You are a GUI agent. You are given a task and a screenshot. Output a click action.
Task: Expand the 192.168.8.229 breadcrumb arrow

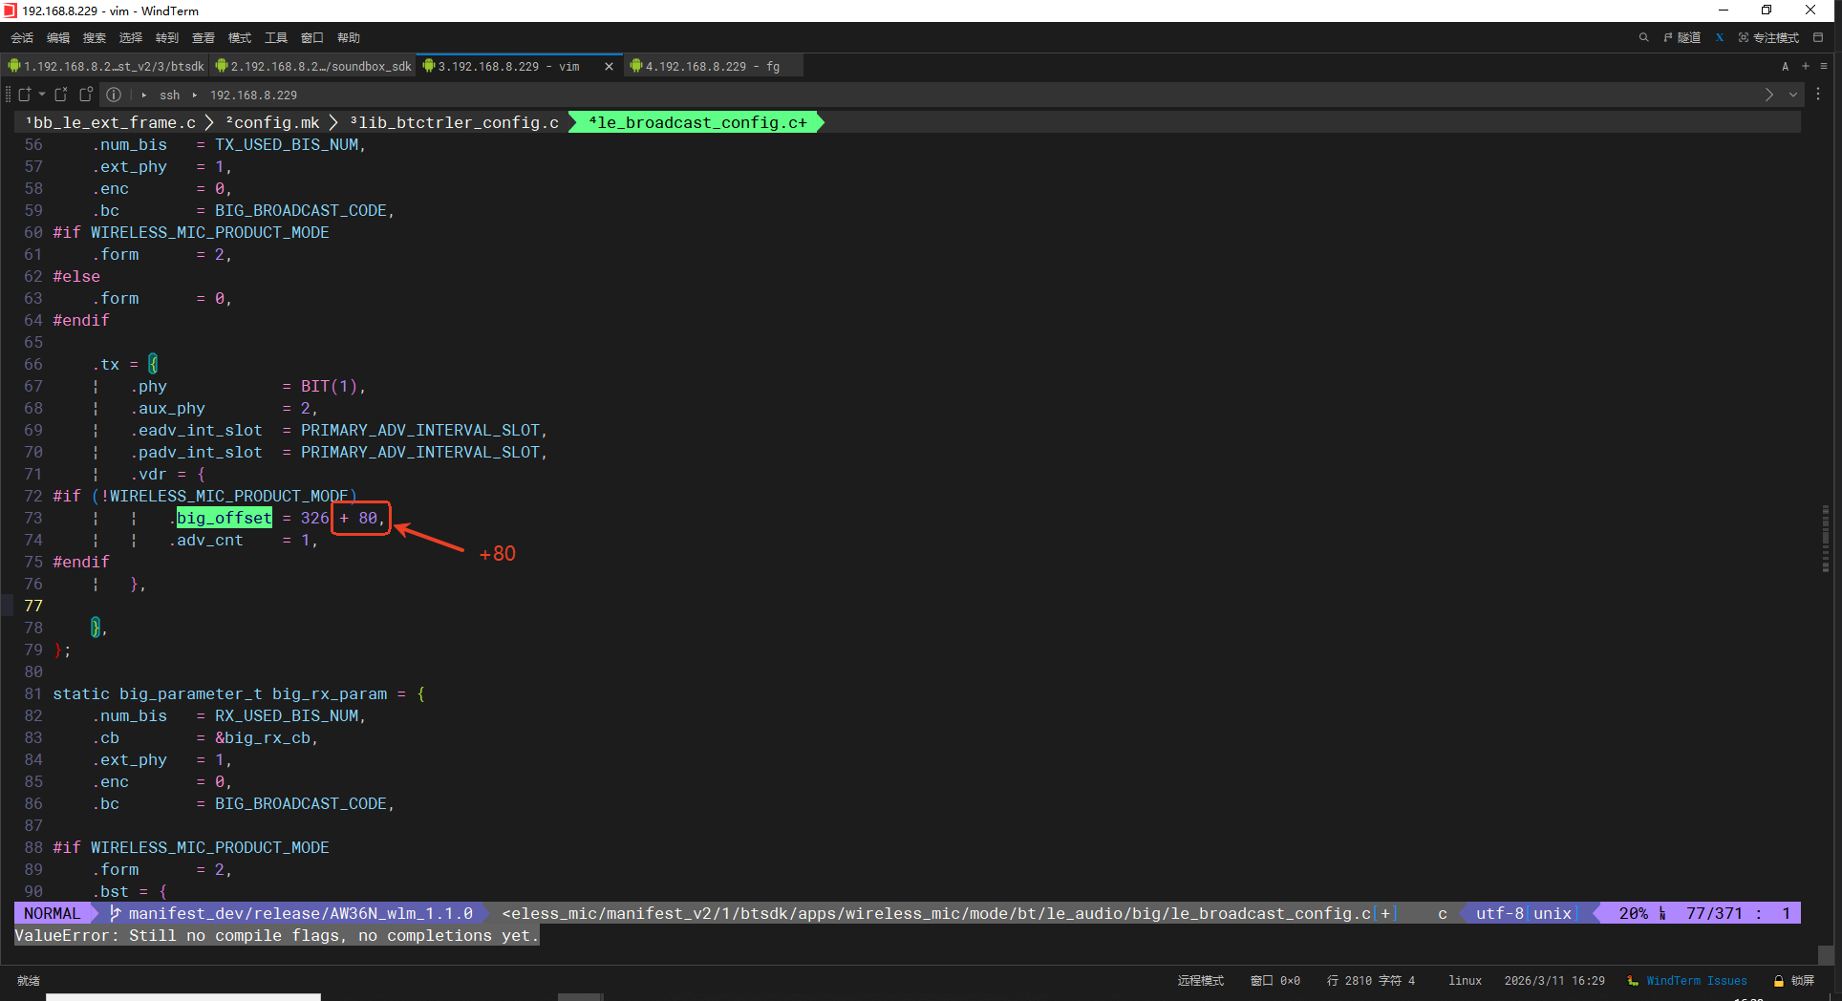pyautogui.click(x=195, y=95)
